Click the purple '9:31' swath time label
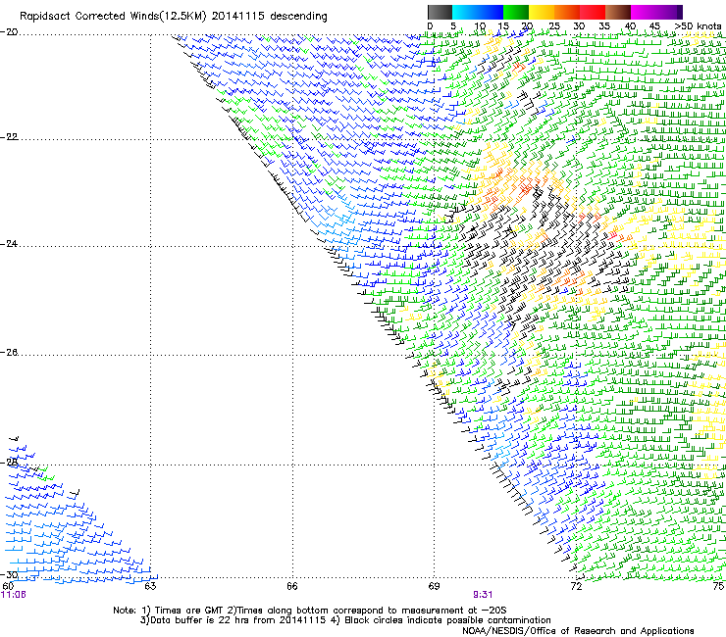726x637 pixels. tap(483, 595)
